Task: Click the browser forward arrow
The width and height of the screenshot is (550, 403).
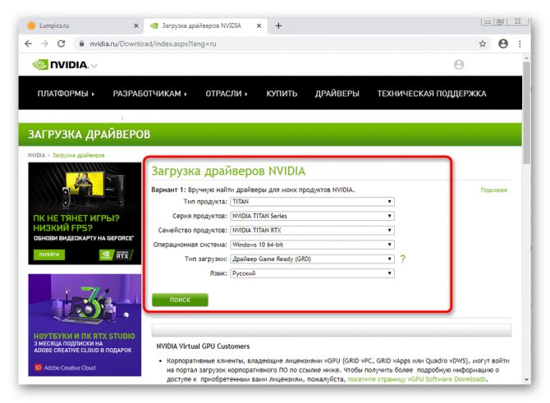Action: coord(44,44)
